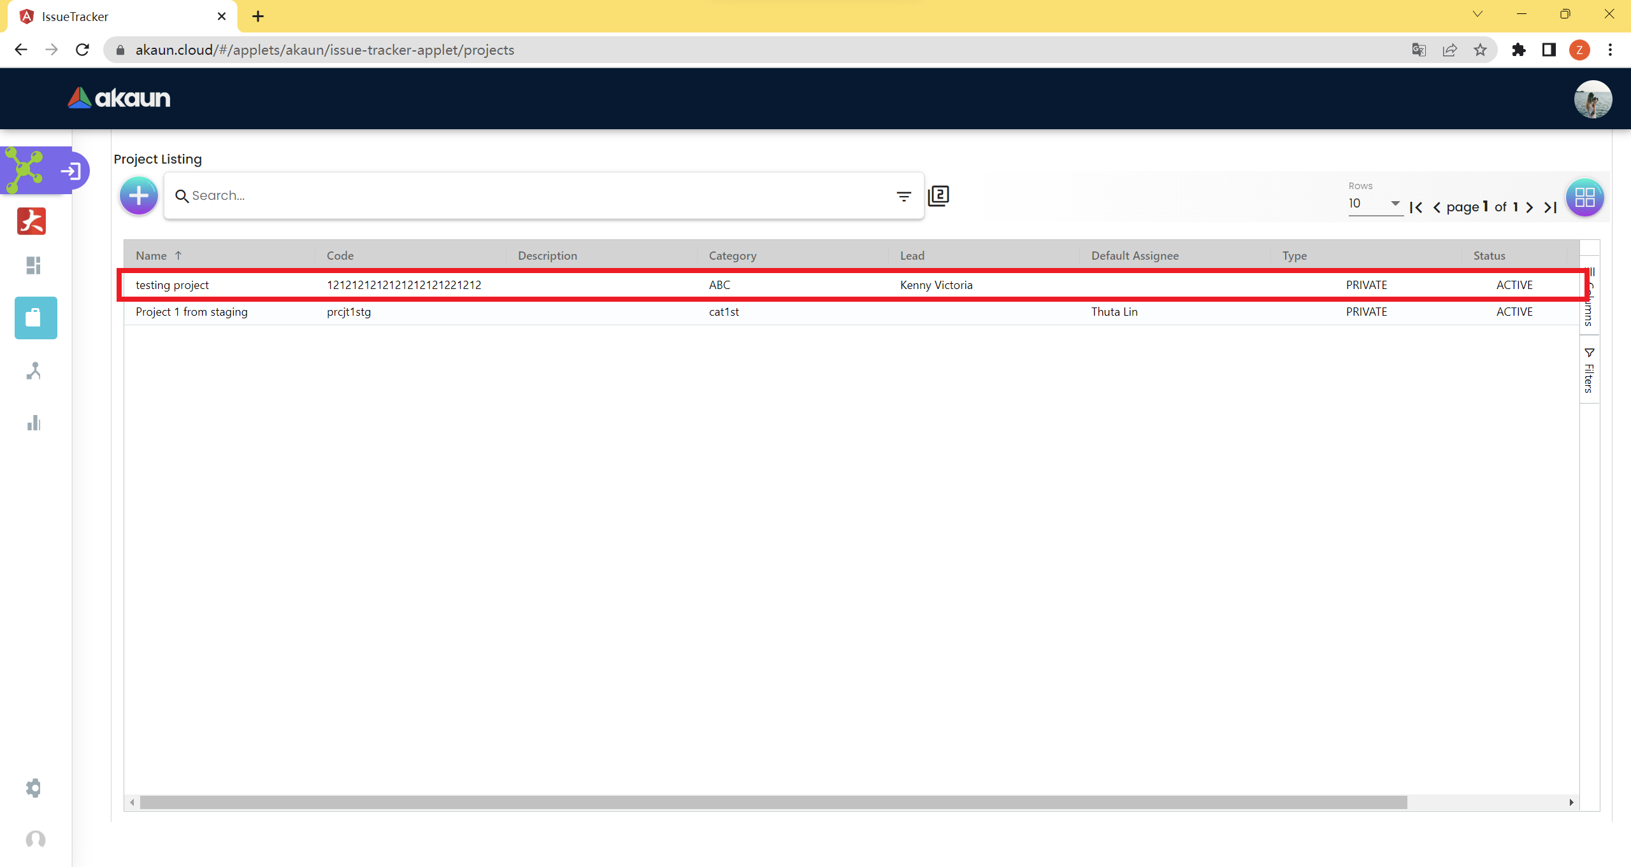The width and height of the screenshot is (1631, 867).
Task: Click the horizontal table scrollbar
Action: [772, 802]
